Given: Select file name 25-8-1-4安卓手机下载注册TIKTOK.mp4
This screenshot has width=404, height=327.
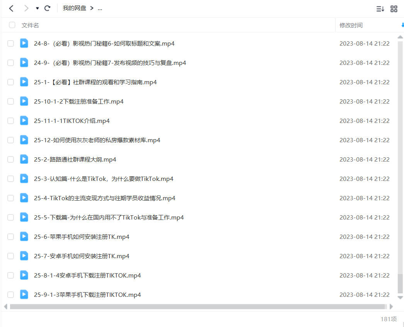Looking at the screenshot, I should tap(87, 276).
